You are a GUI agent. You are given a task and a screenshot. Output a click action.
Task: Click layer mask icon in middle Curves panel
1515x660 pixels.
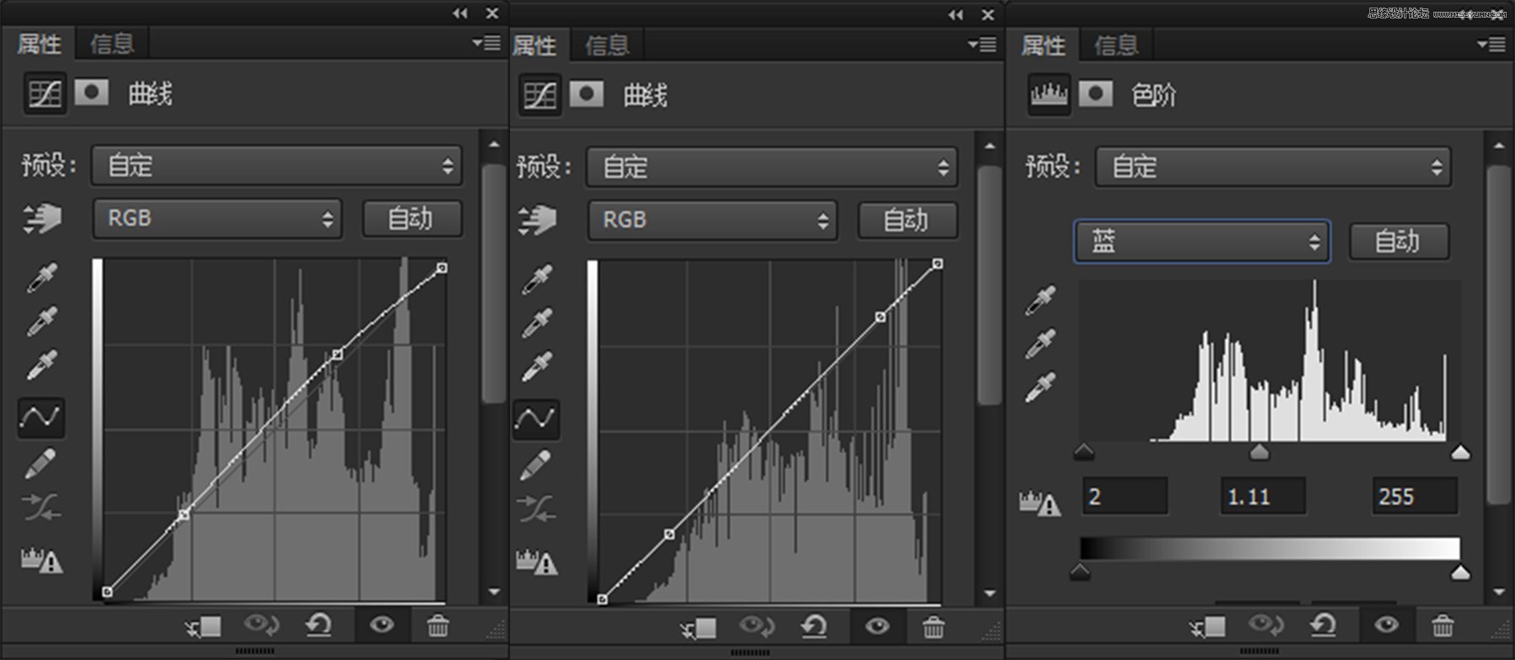pyautogui.click(x=587, y=93)
